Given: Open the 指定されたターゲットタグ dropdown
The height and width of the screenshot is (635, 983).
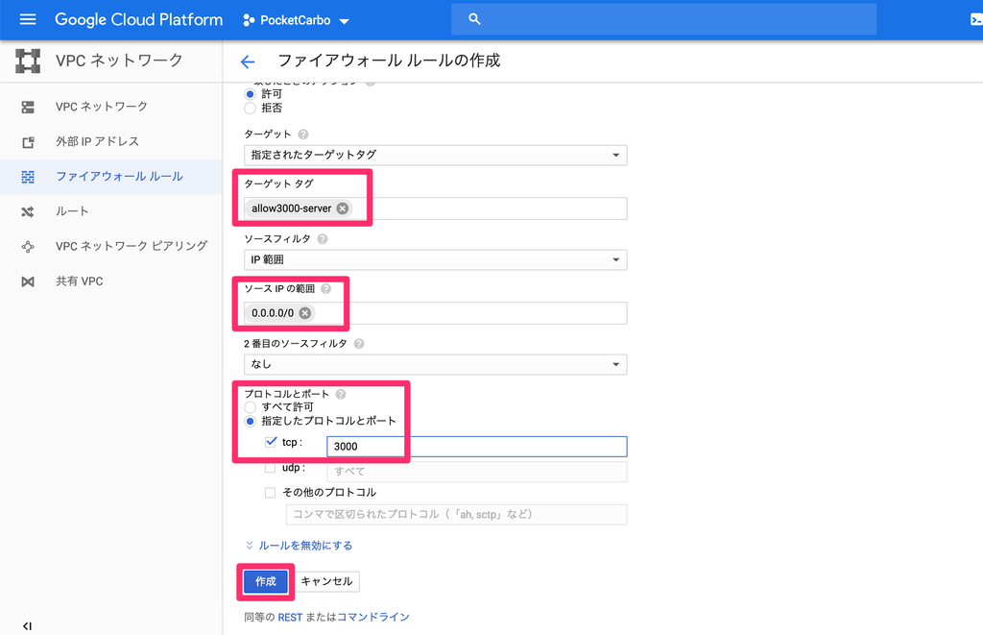Looking at the screenshot, I should pos(435,155).
